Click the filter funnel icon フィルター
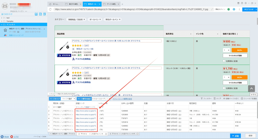Screen dimensions: 258x139 click(x=202, y=99)
